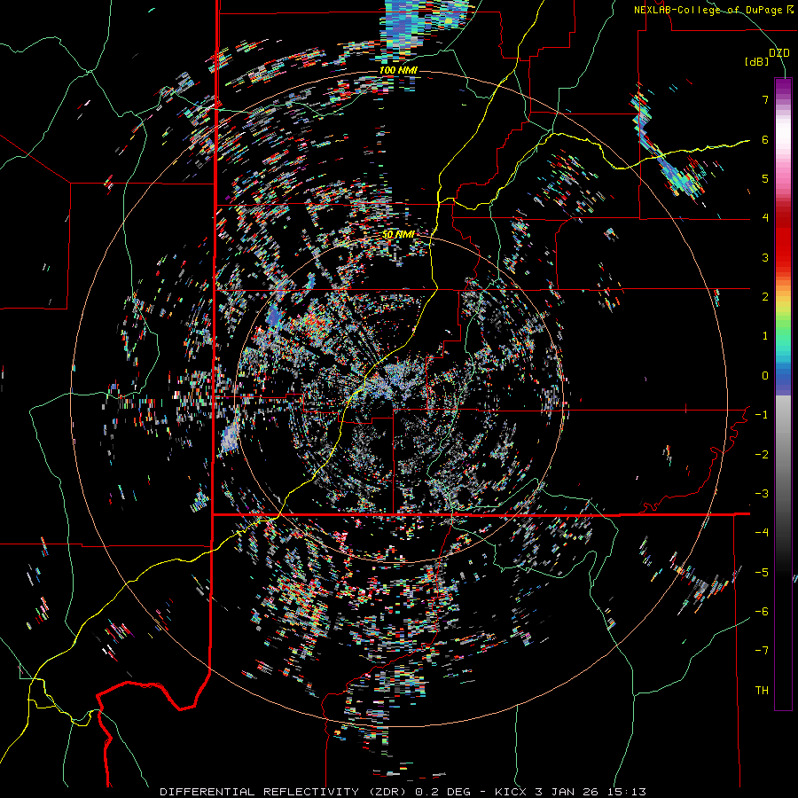Click the Differential Reflectivity (ZDR) caption
Viewport: 798px width, 798px height.
(x=285, y=792)
